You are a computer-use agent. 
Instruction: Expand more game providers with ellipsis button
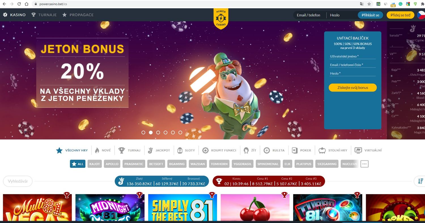click(x=364, y=164)
